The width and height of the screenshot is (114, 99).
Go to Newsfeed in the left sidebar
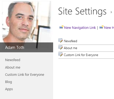[x=13, y=60]
